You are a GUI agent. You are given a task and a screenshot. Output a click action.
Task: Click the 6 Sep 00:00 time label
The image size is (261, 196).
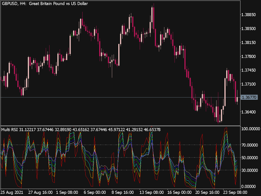point(95,193)
